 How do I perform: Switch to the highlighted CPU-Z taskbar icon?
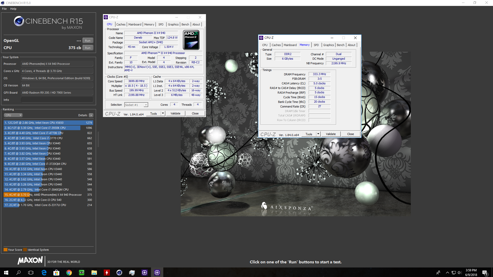click(x=157, y=272)
